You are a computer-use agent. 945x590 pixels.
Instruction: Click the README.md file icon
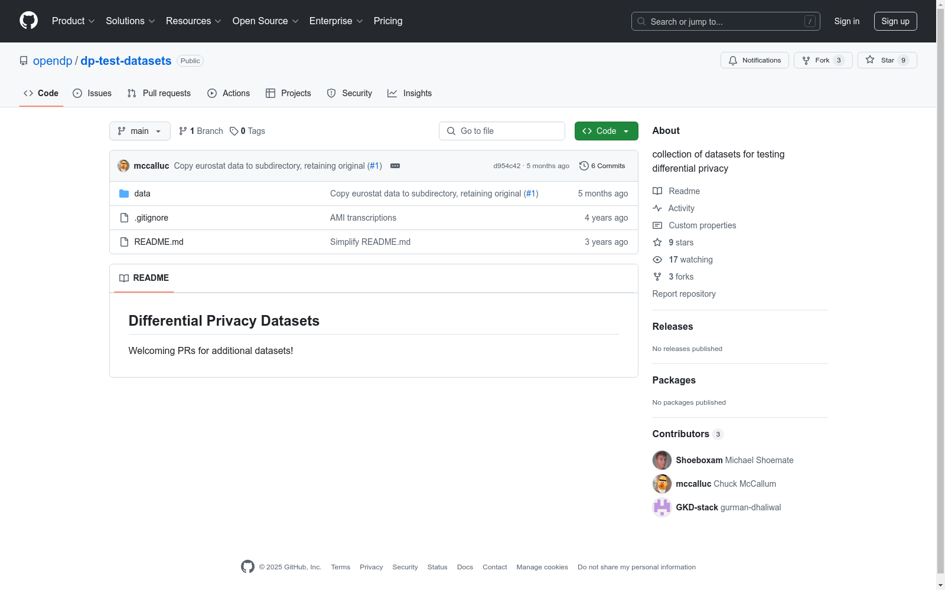click(124, 242)
